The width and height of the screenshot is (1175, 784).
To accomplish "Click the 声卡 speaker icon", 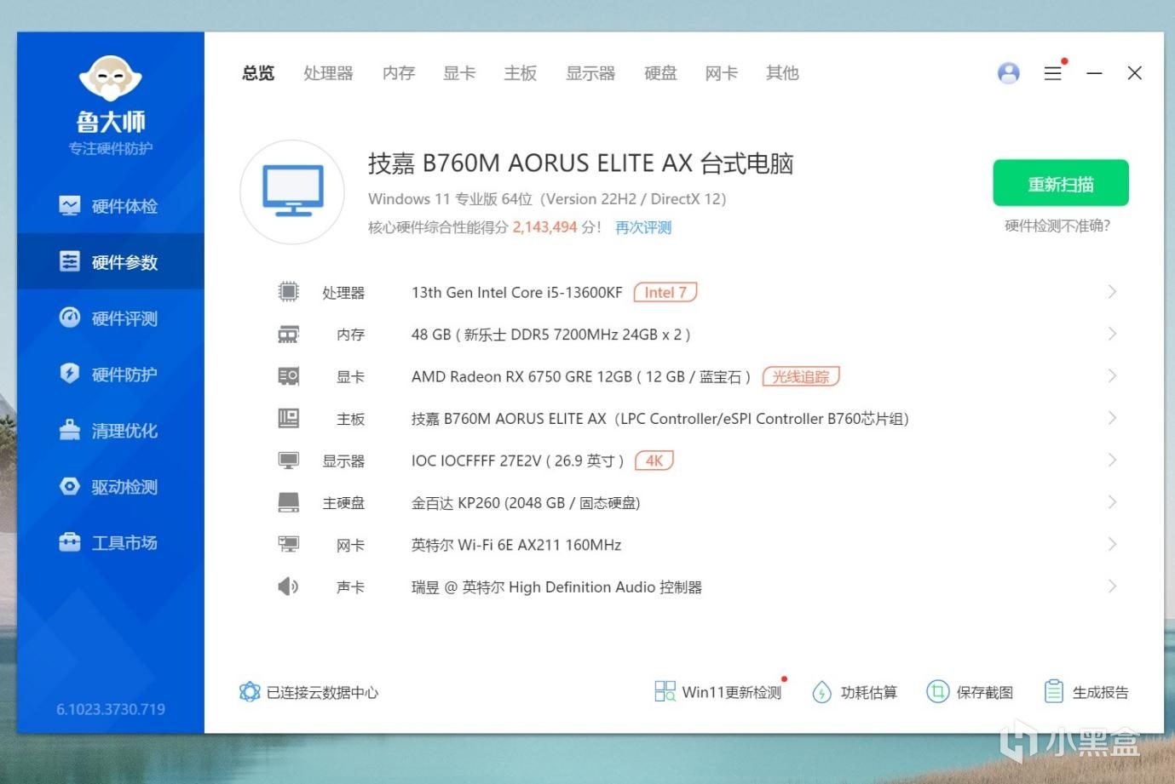I will click(x=288, y=587).
